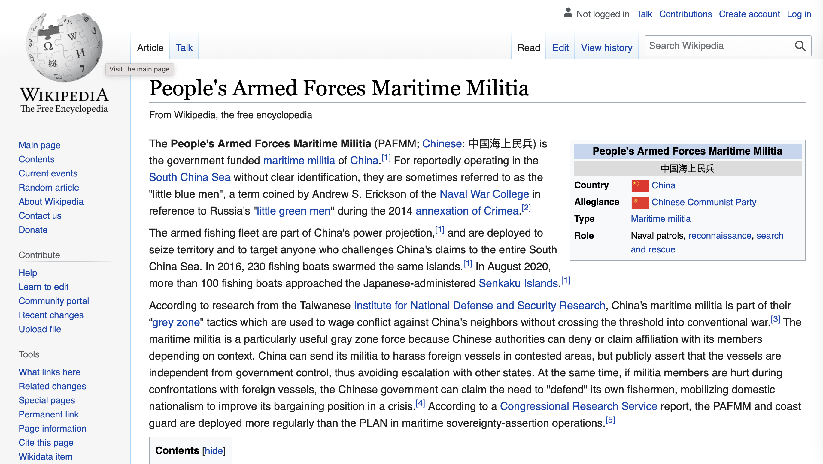Click China link in first paragraph
The width and height of the screenshot is (823, 464).
pos(364,160)
